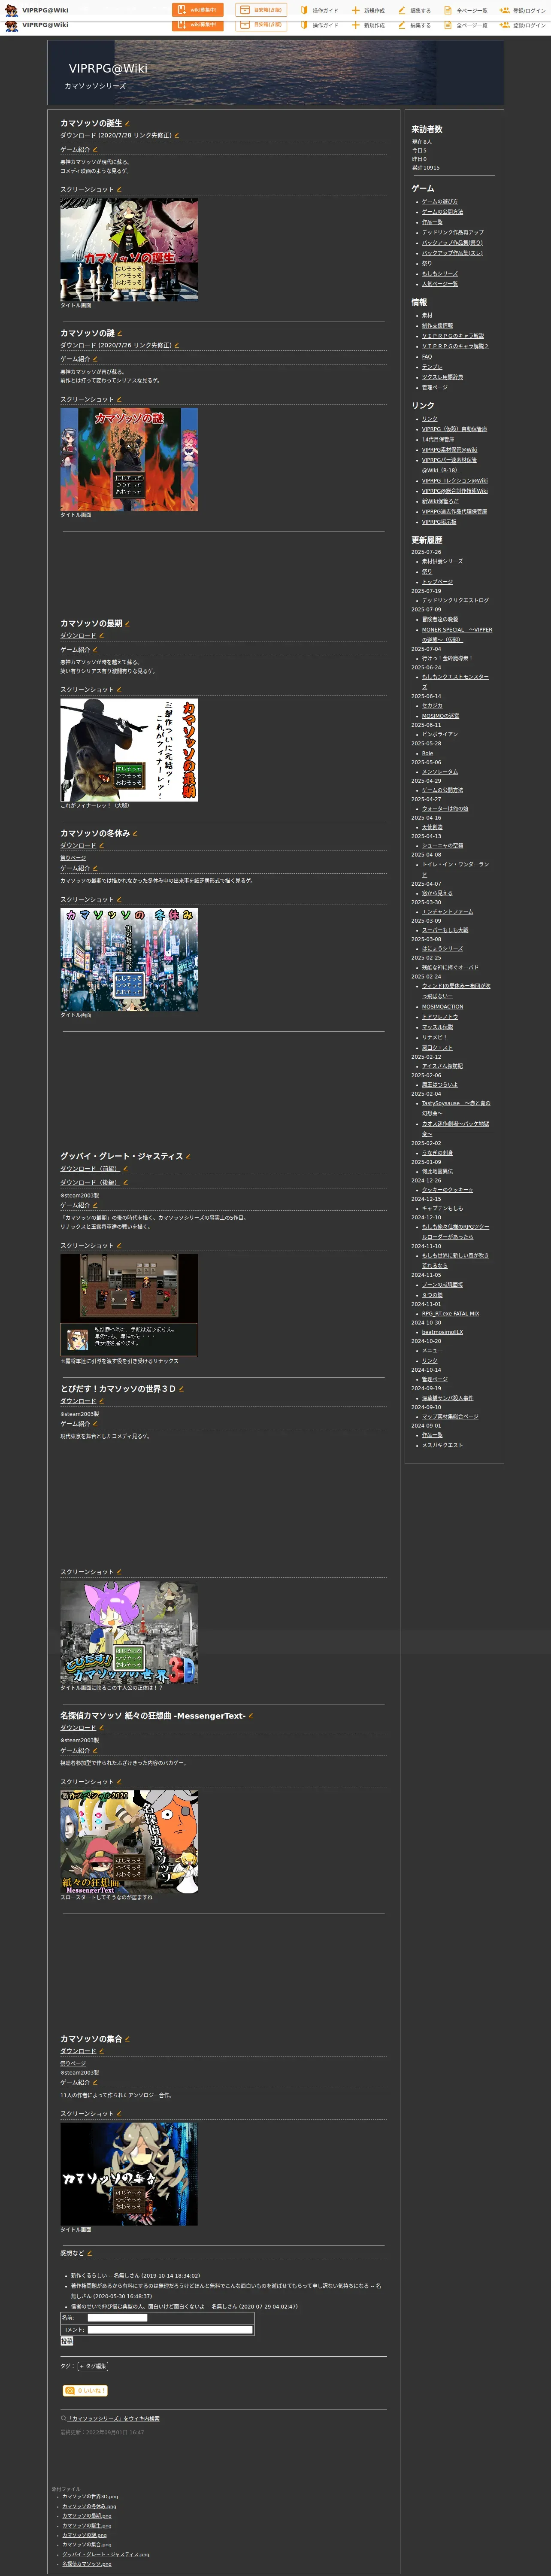Open ゲームの公開方法 under ゲーム heading

[443, 212]
